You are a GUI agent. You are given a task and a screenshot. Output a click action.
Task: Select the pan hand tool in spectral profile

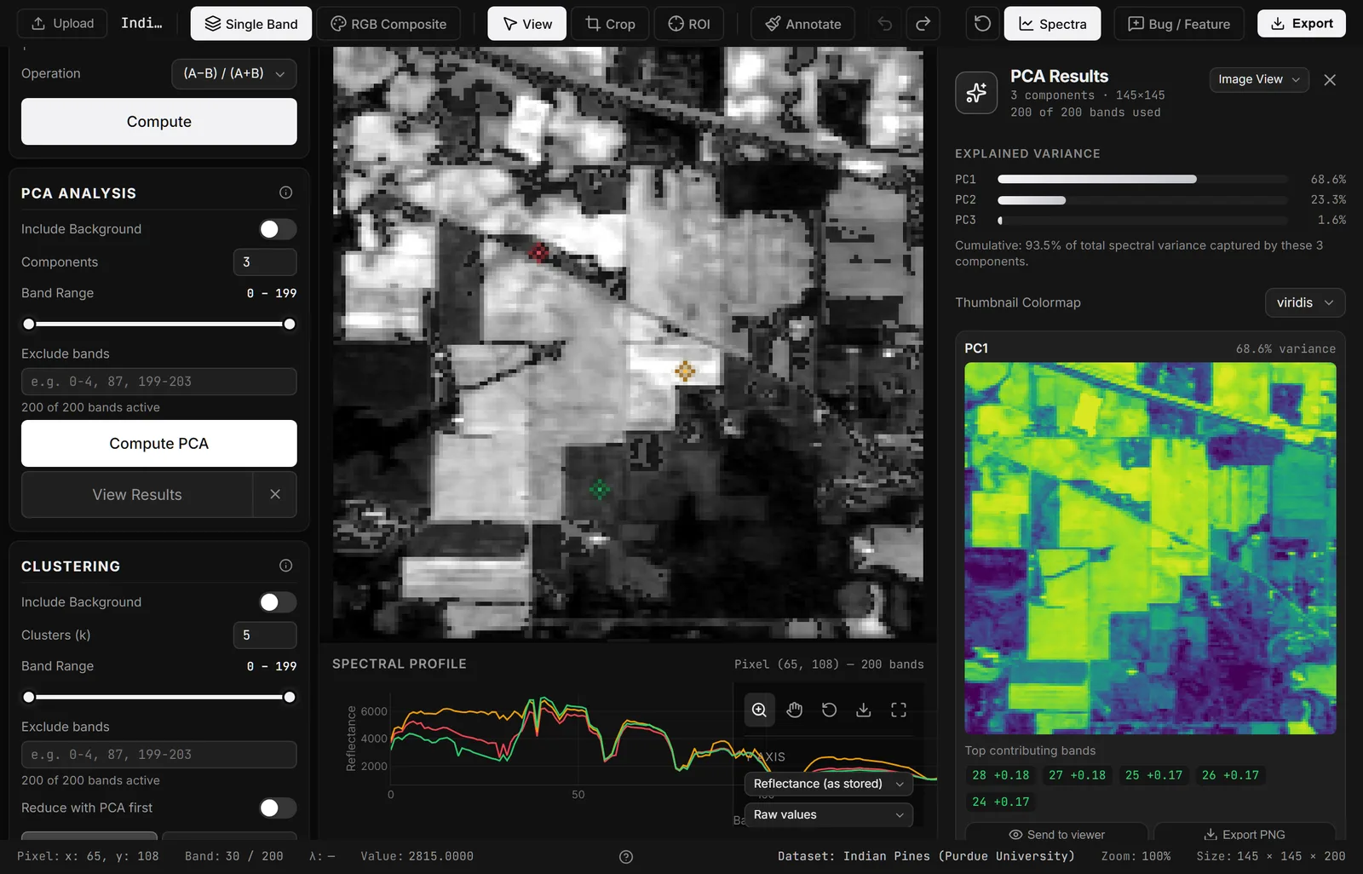click(x=794, y=710)
